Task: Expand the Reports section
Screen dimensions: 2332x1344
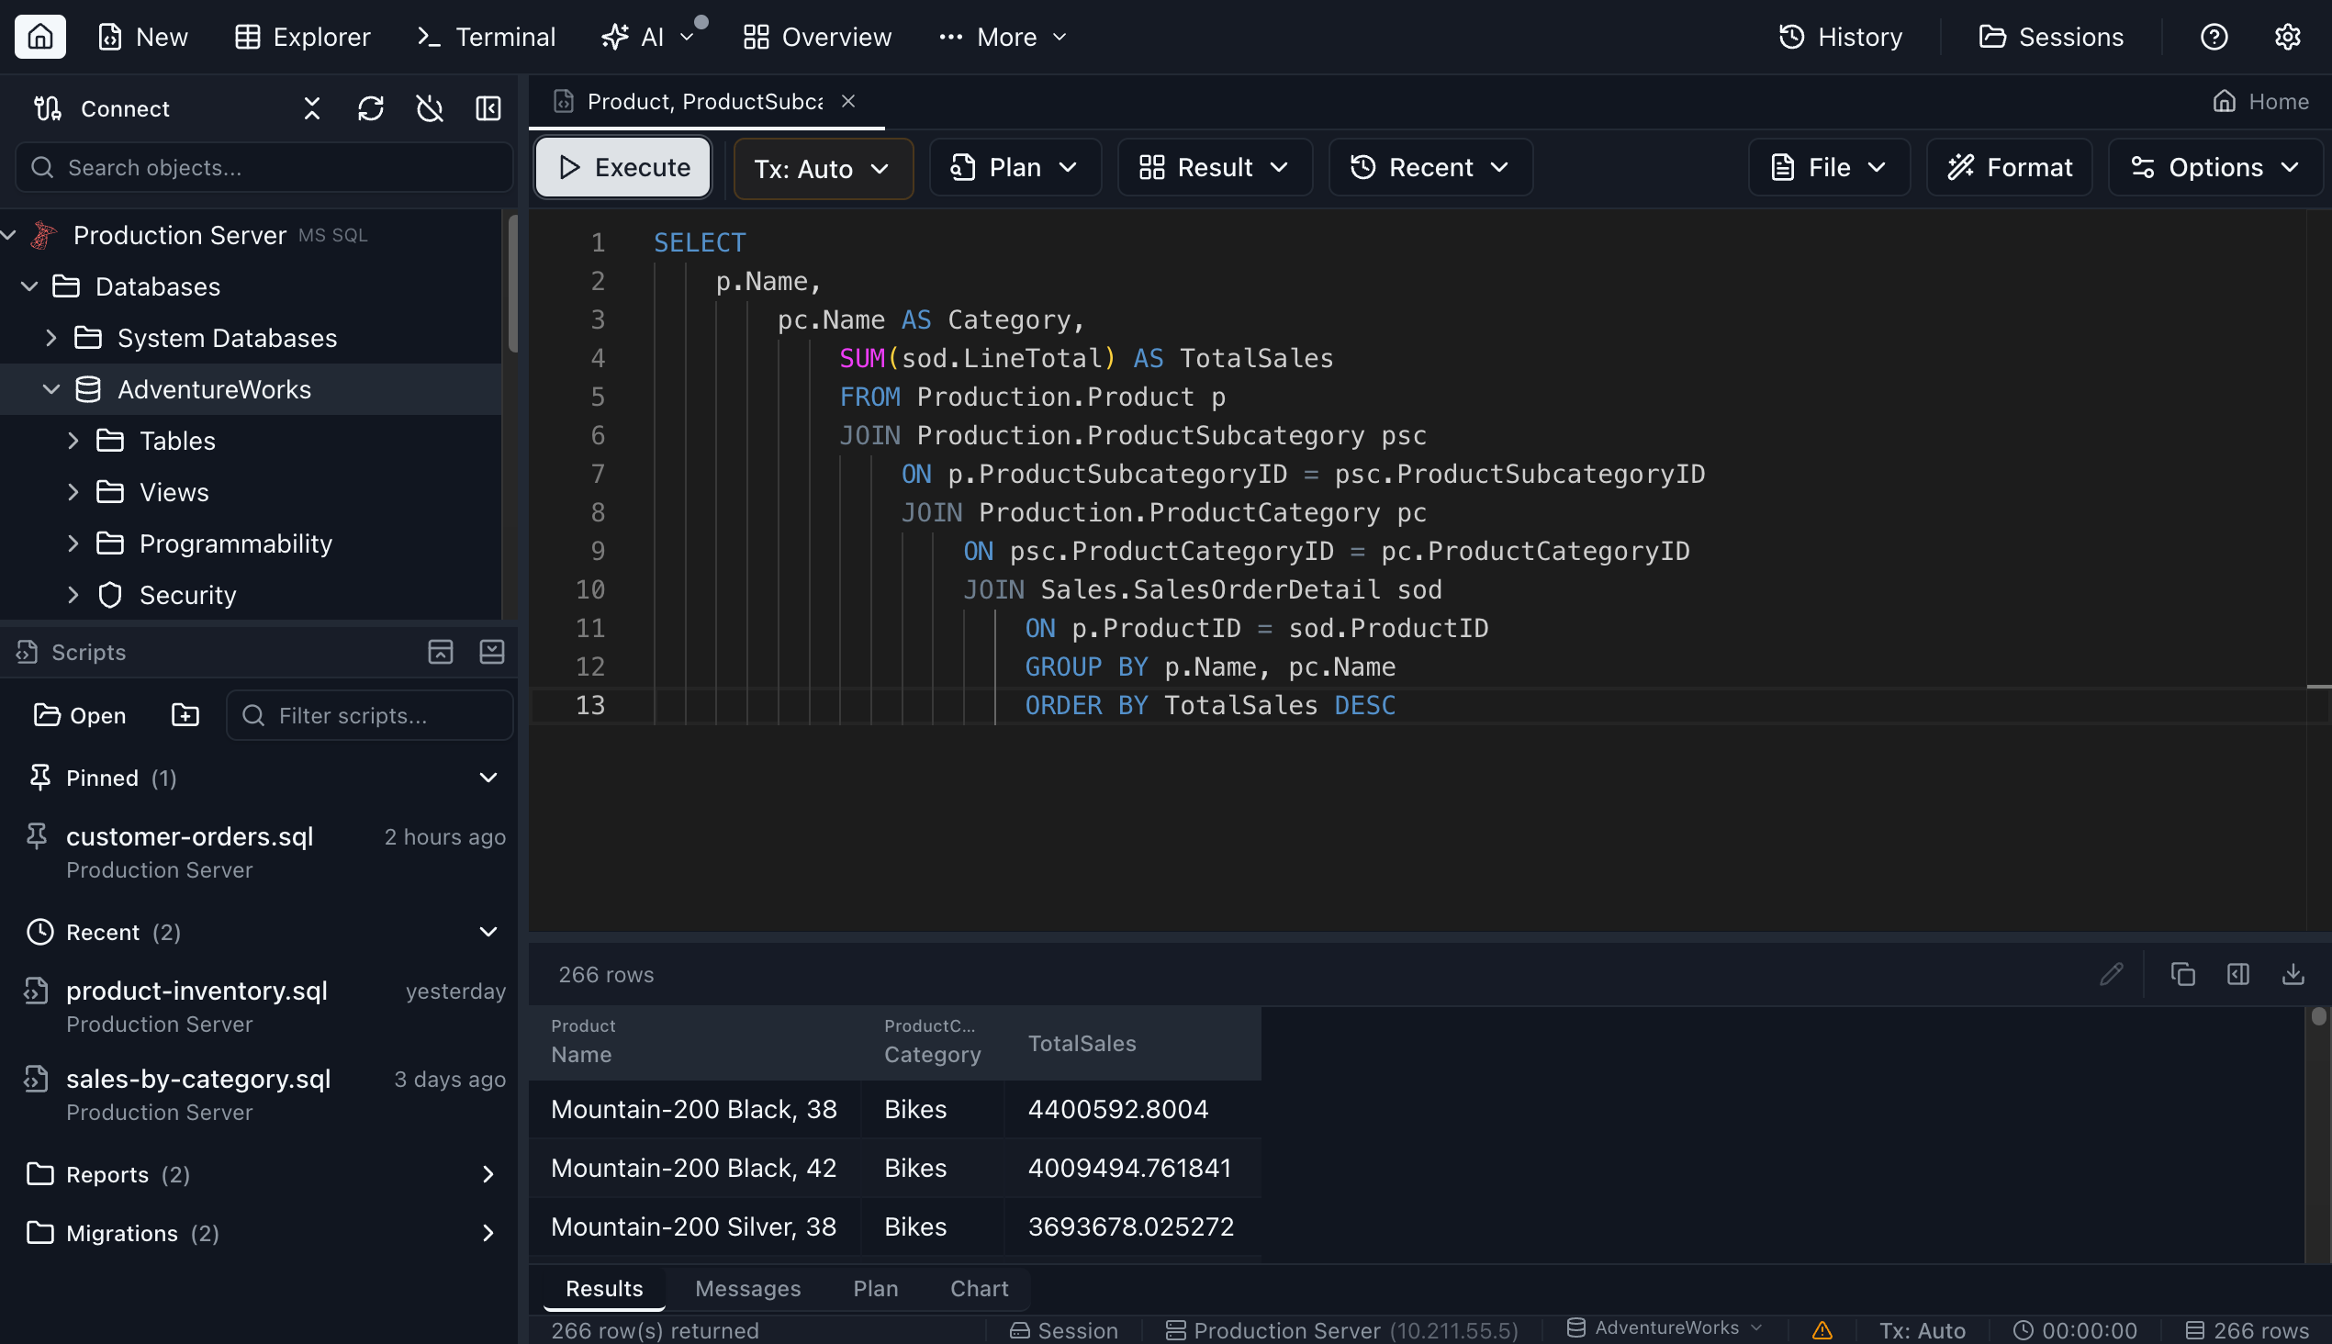Action: (x=488, y=1174)
